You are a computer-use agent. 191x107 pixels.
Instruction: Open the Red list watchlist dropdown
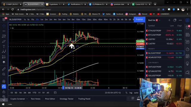(x=154, y=20)
